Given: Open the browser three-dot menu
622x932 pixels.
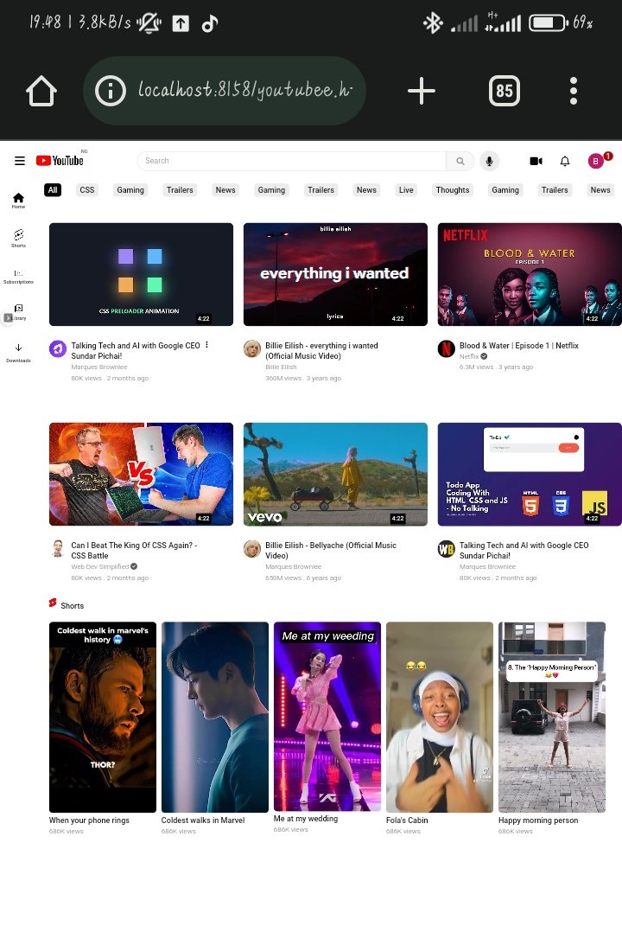Looking at the screenshot, I should (574, 91).
